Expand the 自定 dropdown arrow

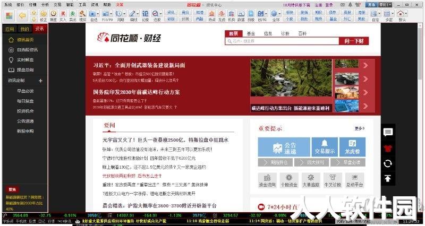(x=379, y=13)
